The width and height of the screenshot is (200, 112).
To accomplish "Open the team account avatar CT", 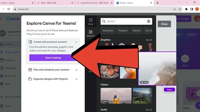I will [x=2, y=33].
